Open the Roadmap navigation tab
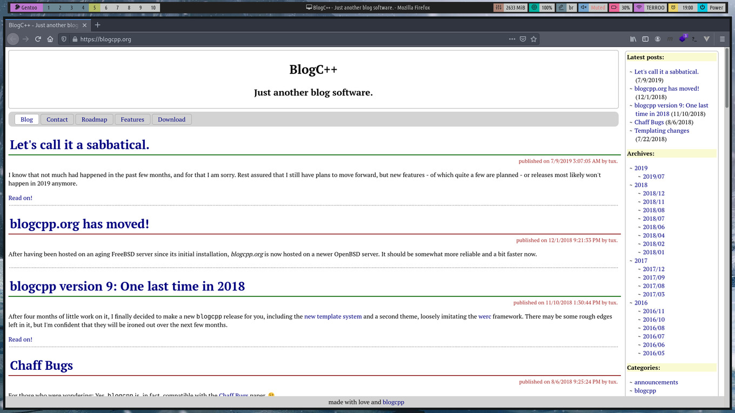Screen dimensions: 735x413 95,119
